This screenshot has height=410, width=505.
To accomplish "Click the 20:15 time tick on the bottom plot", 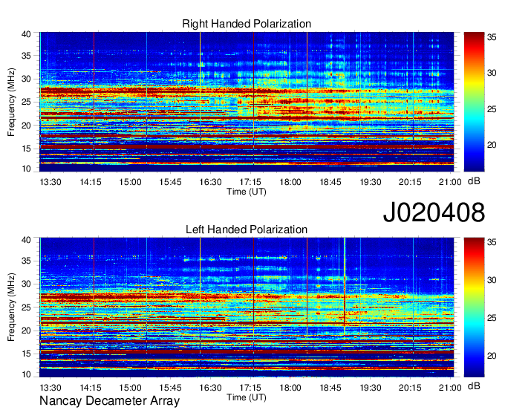I will click(410, 388).
